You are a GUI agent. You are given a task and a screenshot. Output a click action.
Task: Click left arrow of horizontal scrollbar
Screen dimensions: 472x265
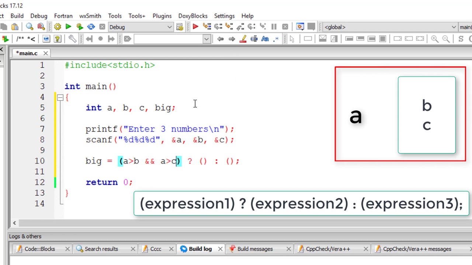pyautogui.click(x=14, y=223)
